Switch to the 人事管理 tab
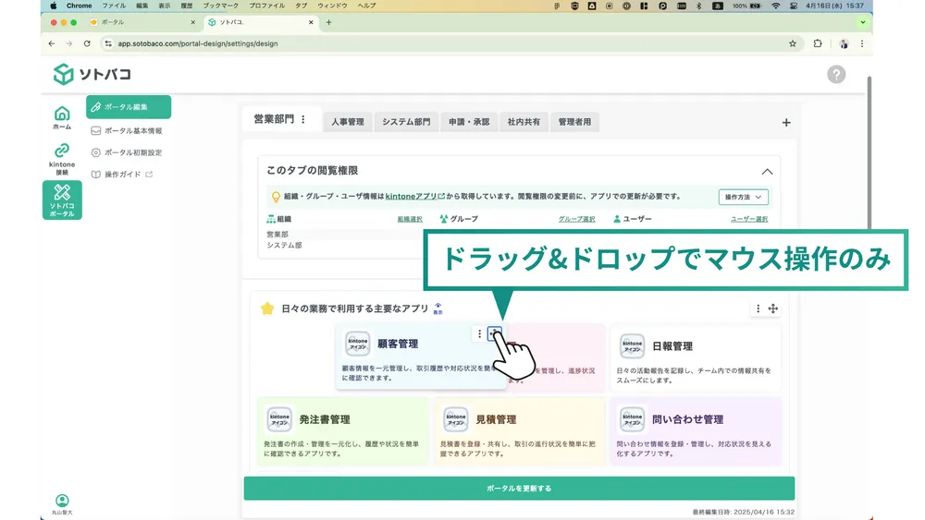The height and width of the screenshot is (520, 925). tap(348, 122)
